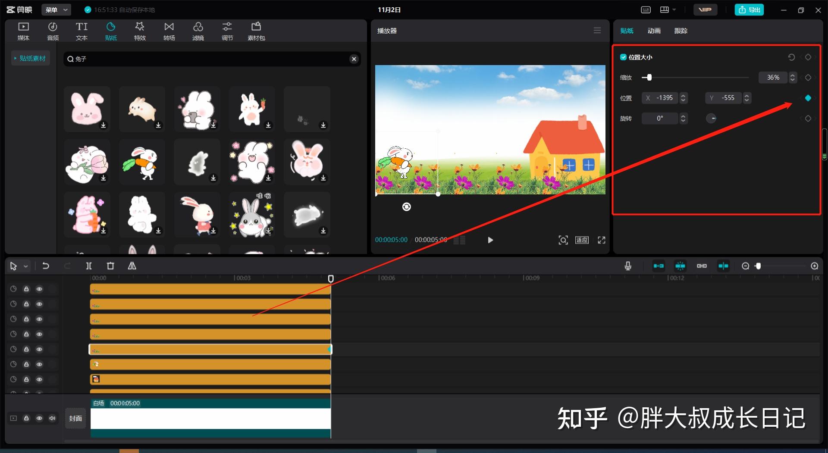Play the preview video

coord(490,240)
